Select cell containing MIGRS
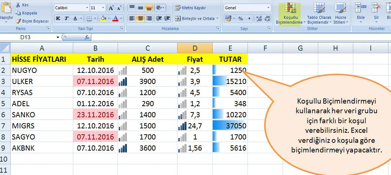The image size is (391, 175). (x=41, y=126)
